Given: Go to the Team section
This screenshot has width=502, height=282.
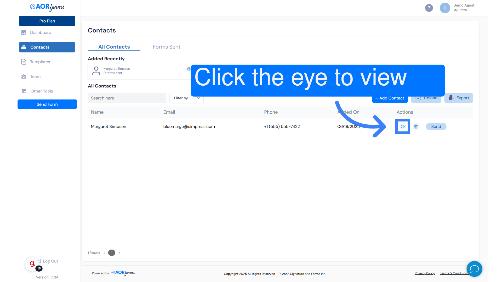Looking at the screenshot, I should coord(35,77).
